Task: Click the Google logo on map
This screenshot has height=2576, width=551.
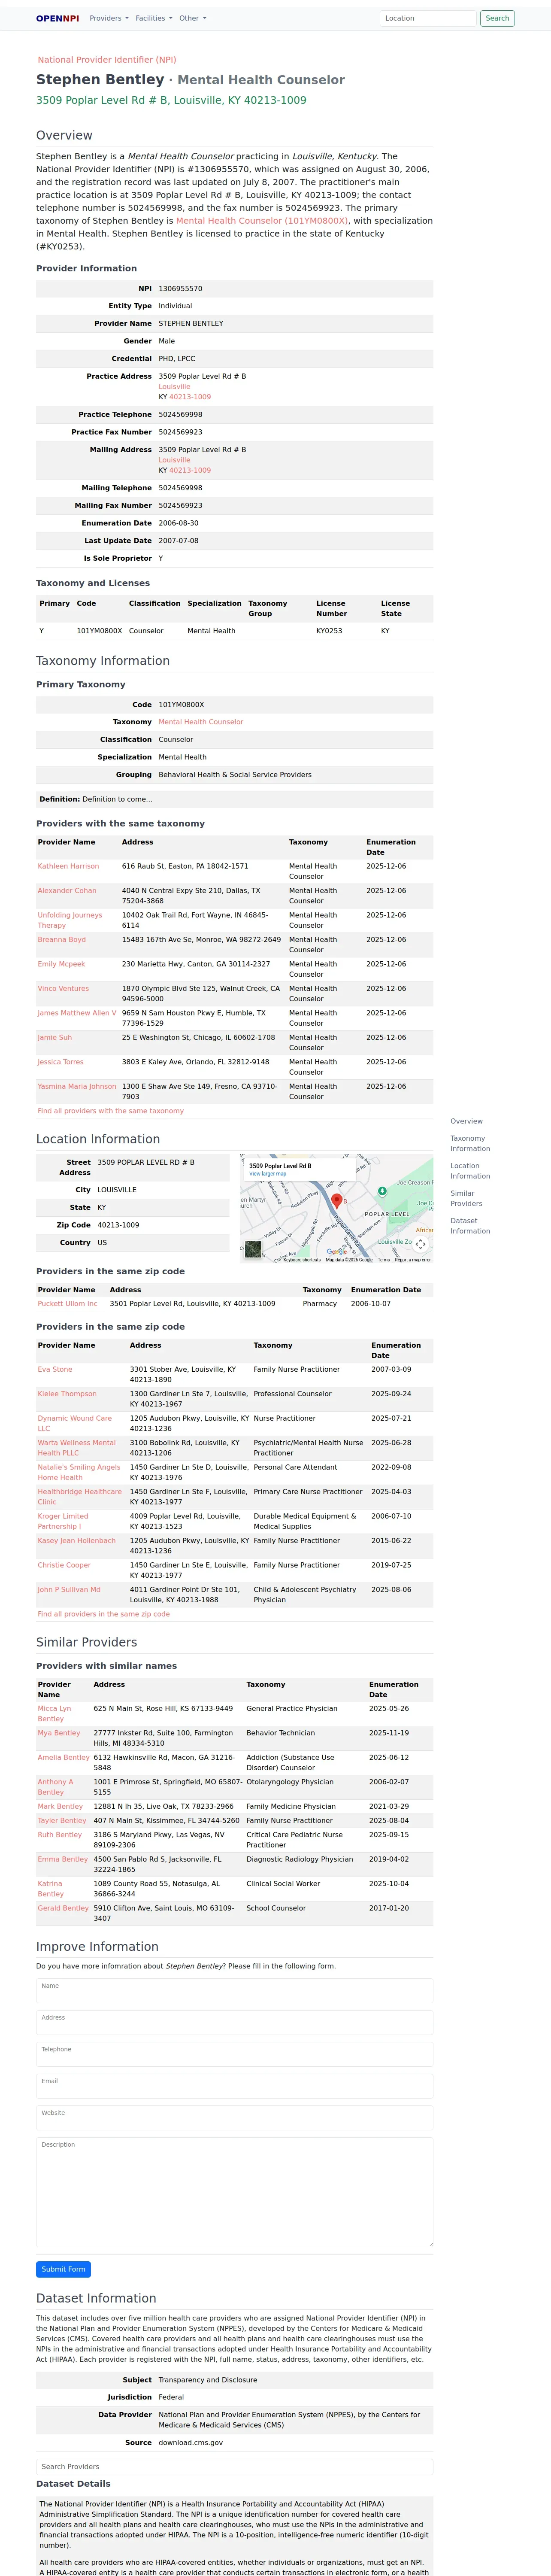Action: click(336, 1252)
